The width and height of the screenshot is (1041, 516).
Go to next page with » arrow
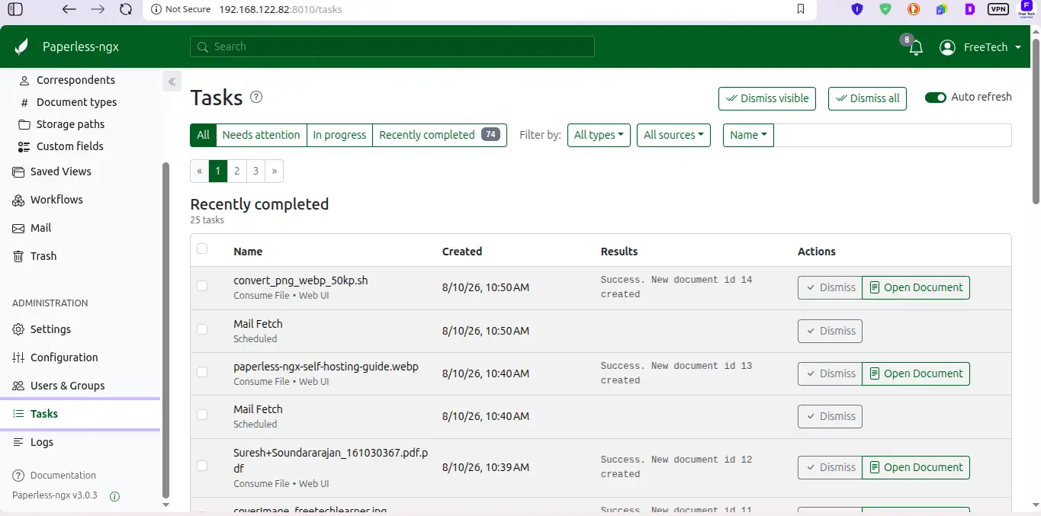[274, 171]
